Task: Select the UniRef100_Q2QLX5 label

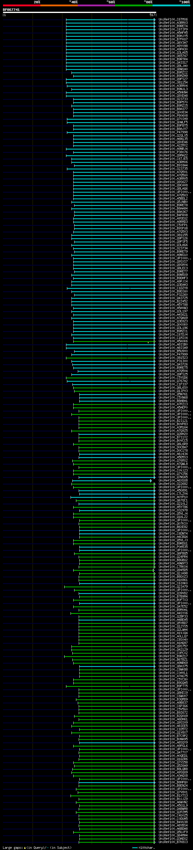Action: pos(173,136)
